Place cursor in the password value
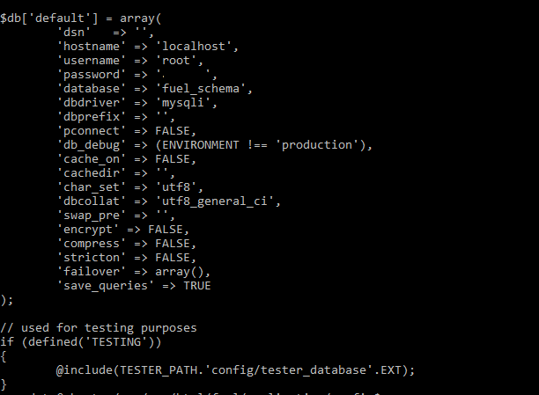The width and height of the screenshot is (539, 395). click(x=183, y=75)
